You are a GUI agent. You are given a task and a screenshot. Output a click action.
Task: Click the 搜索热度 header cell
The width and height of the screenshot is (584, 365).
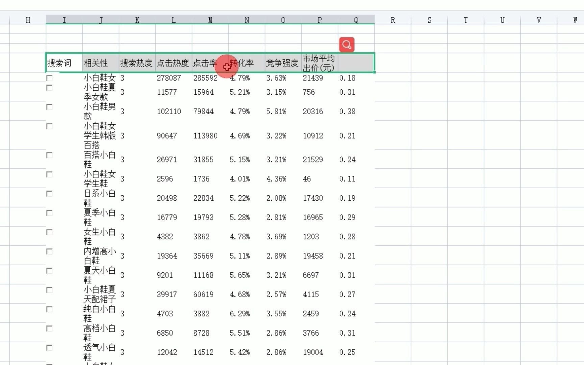coord(137,63)
